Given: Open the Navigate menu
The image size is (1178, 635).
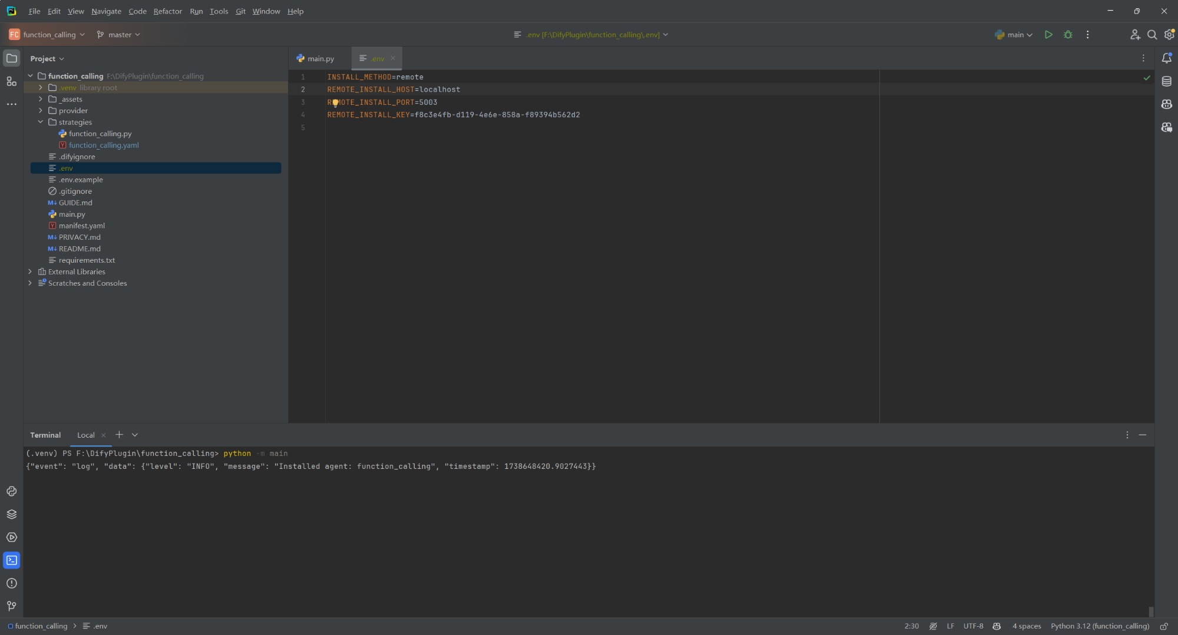Looking at the screenshot, I should point(106,11).
